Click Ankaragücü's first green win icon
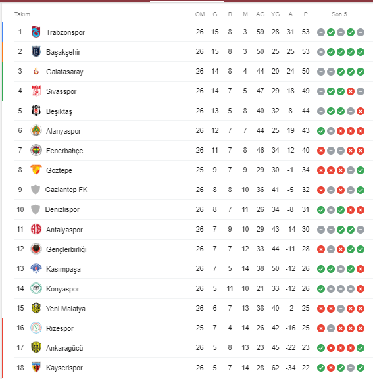This screenshot has height=379, width=373. click(321, 348)
